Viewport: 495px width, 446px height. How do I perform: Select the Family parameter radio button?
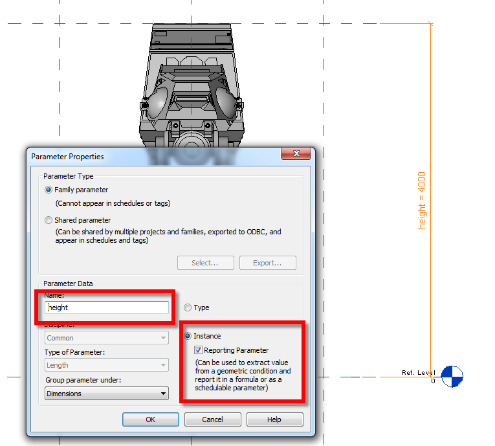pos(49,190)
